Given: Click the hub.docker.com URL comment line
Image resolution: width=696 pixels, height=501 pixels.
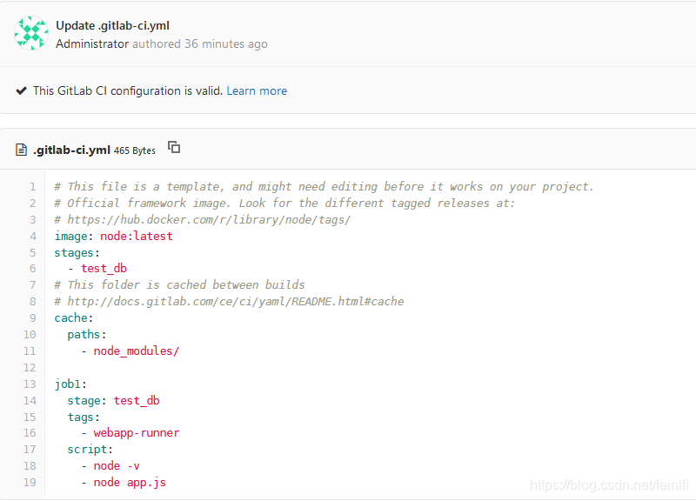Looking at the screenshot, I should [x=203, y=220].
